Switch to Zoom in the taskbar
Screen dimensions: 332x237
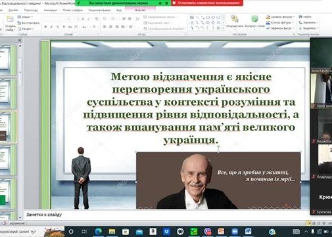(235, 231)
